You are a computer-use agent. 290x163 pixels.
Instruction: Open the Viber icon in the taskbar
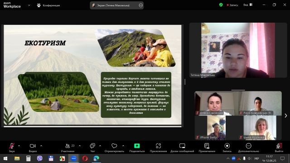(39, 158)
